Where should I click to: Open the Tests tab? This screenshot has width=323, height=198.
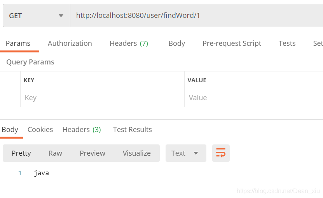[x=287, y=43]
